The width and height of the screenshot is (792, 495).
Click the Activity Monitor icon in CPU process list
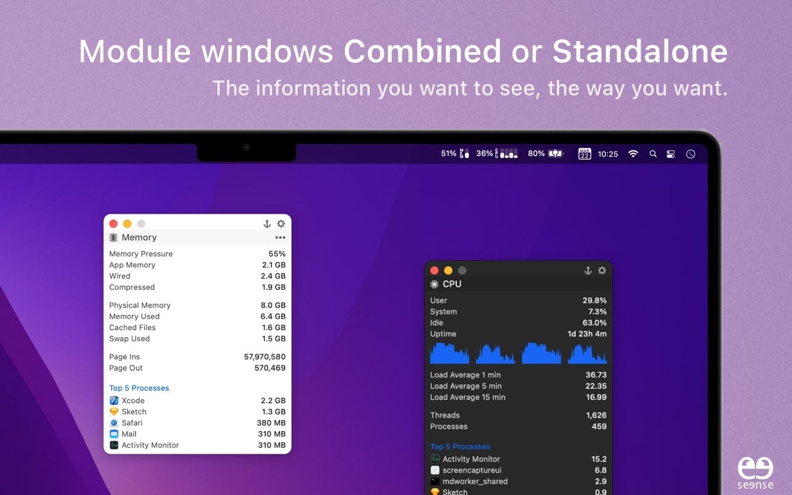point(435,459)
